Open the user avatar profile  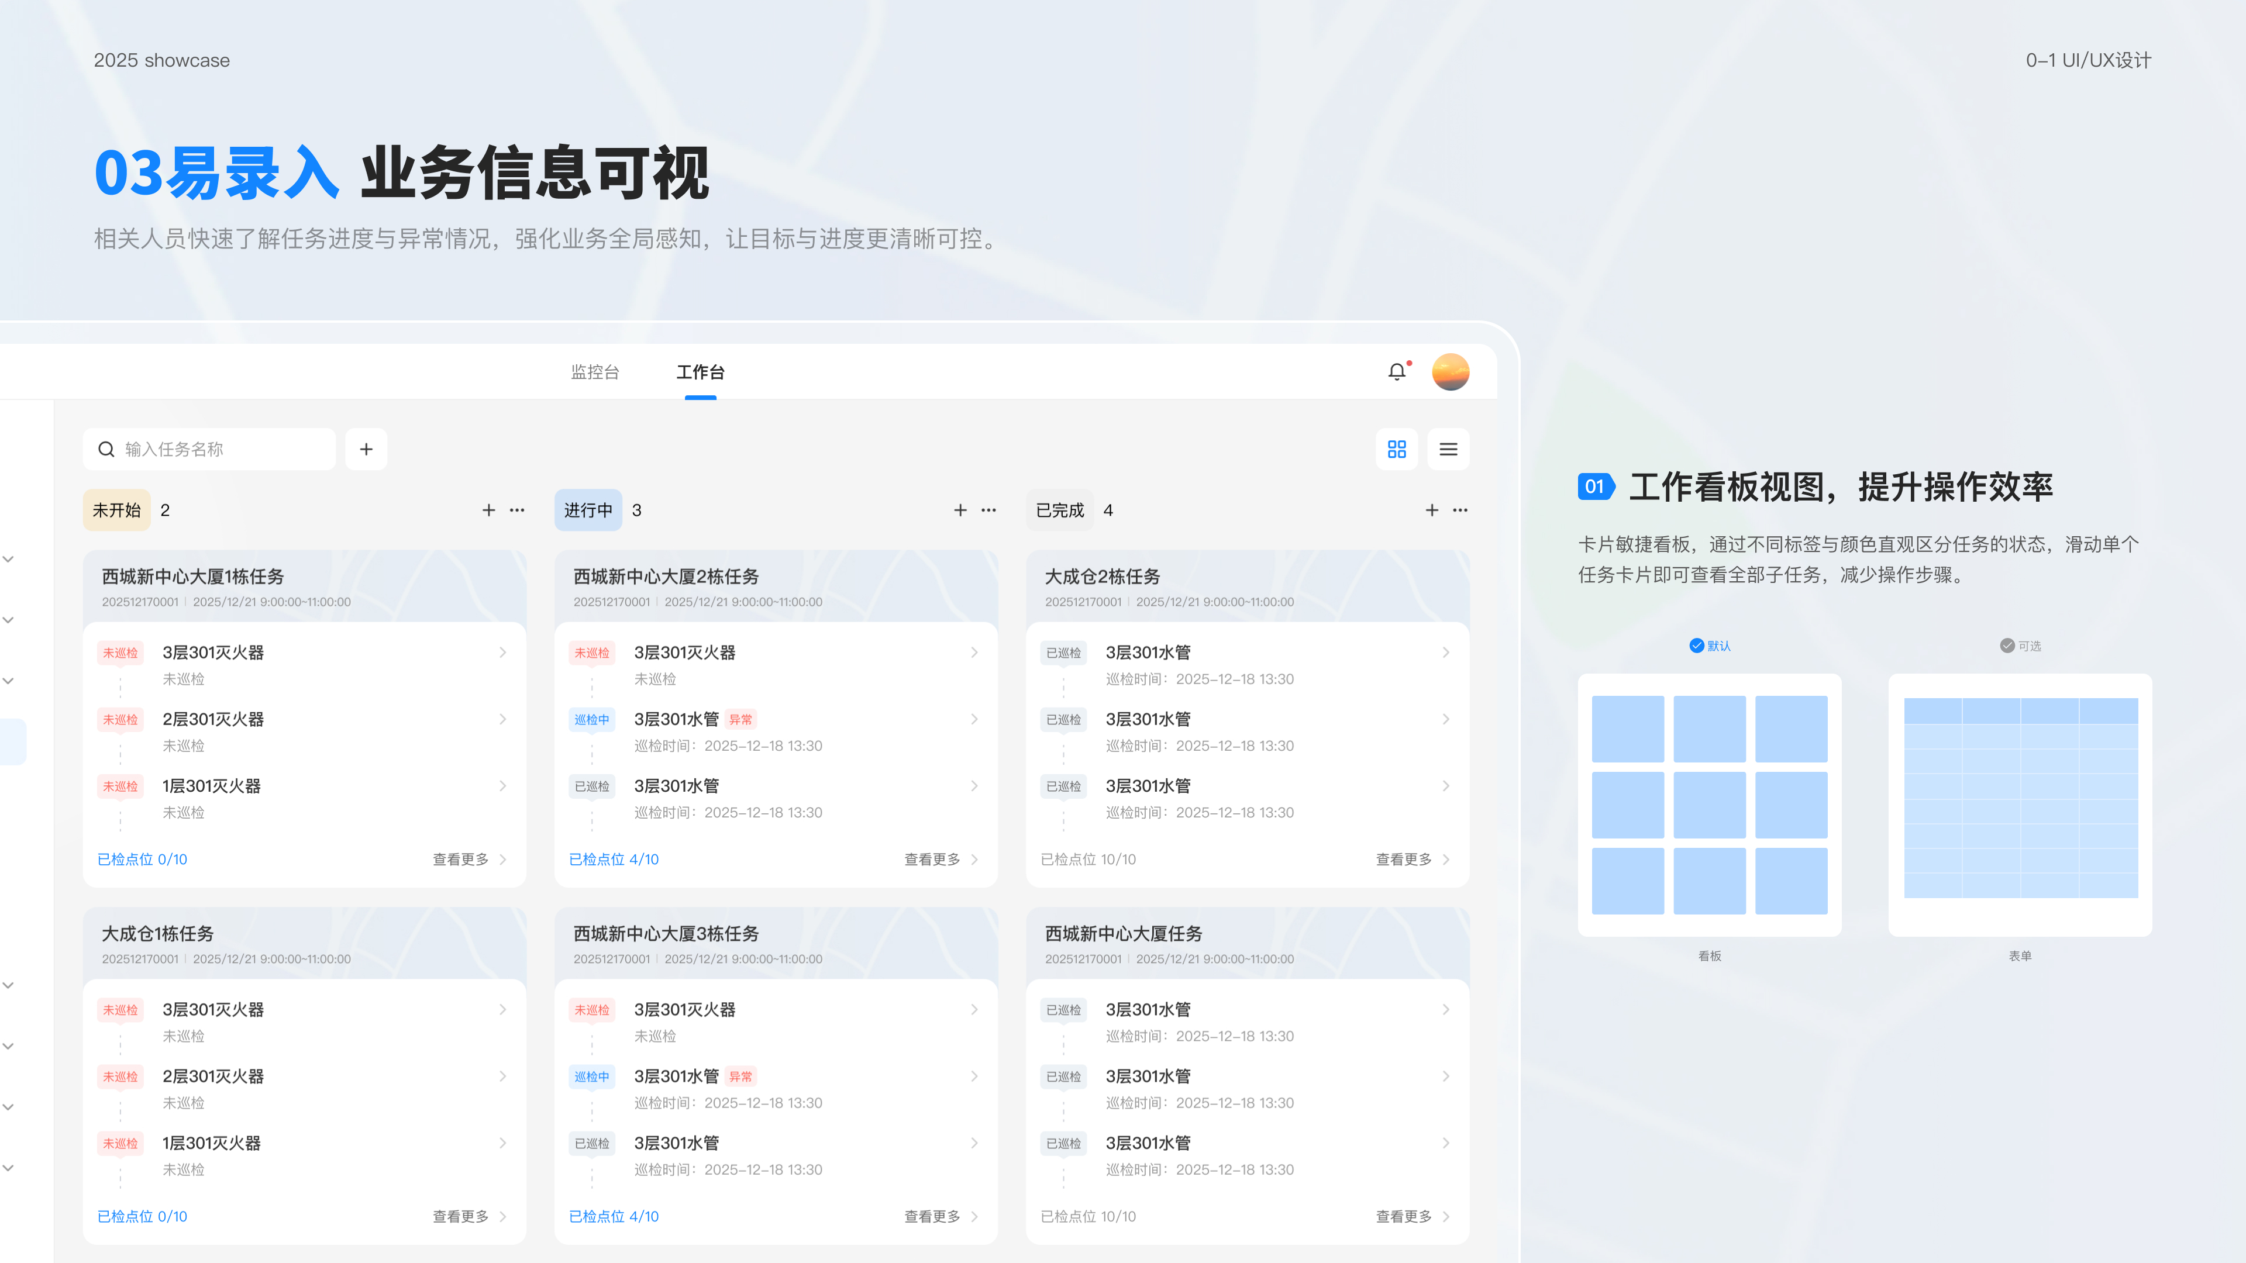click(x=1450, y=372)
